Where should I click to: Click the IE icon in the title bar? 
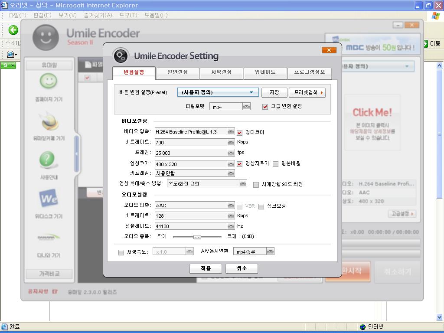click(4, 5)
